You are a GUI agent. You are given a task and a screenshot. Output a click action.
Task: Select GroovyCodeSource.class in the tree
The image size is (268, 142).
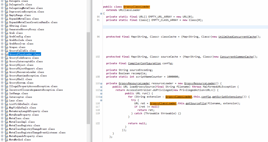(24, 58)
